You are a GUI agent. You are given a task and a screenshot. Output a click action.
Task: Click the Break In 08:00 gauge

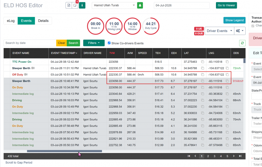tap(96, 26)
